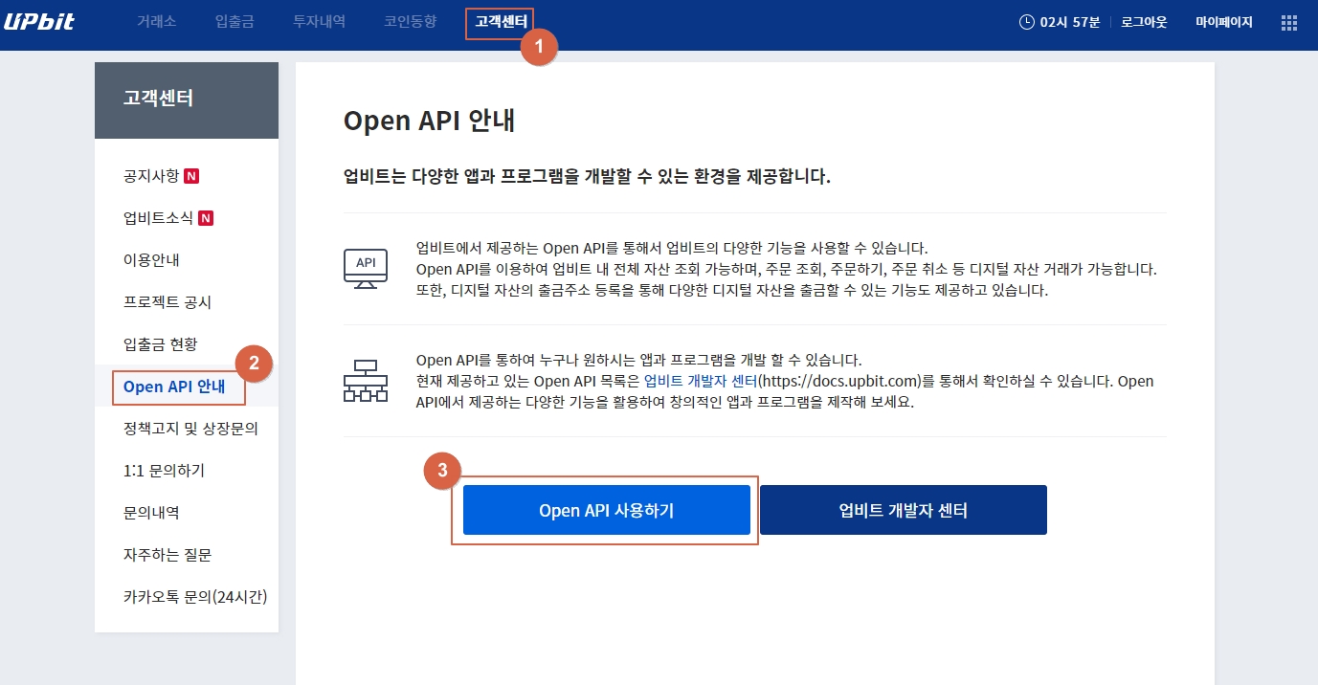Open 카카오톡 문의(24시간)
This screenshot has height=685, width=1318.
click(x=195, y=597)
